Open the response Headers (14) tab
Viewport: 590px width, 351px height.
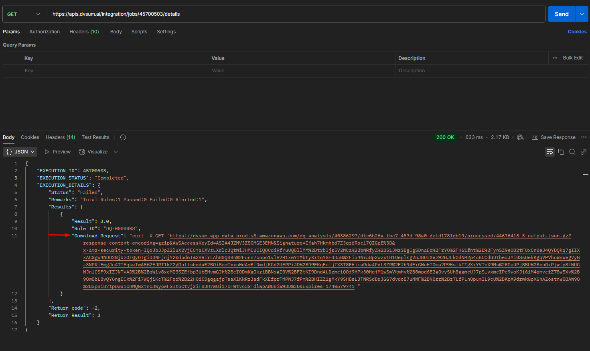point(60,137)
